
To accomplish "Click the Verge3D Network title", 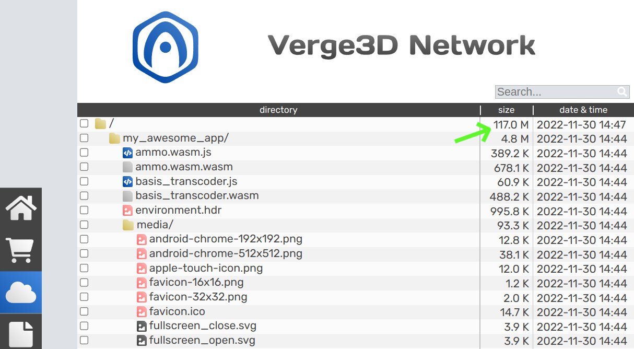I will point(402,45).
